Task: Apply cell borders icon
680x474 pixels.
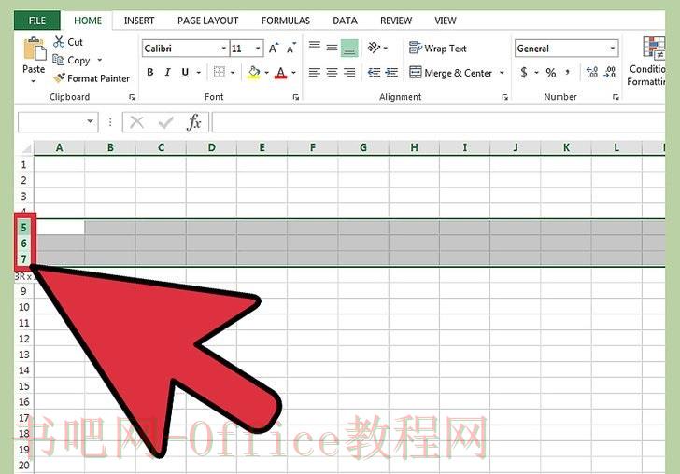Action: tap(220, 73)
